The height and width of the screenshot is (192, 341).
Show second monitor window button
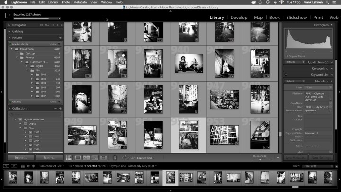click(14, 166)
